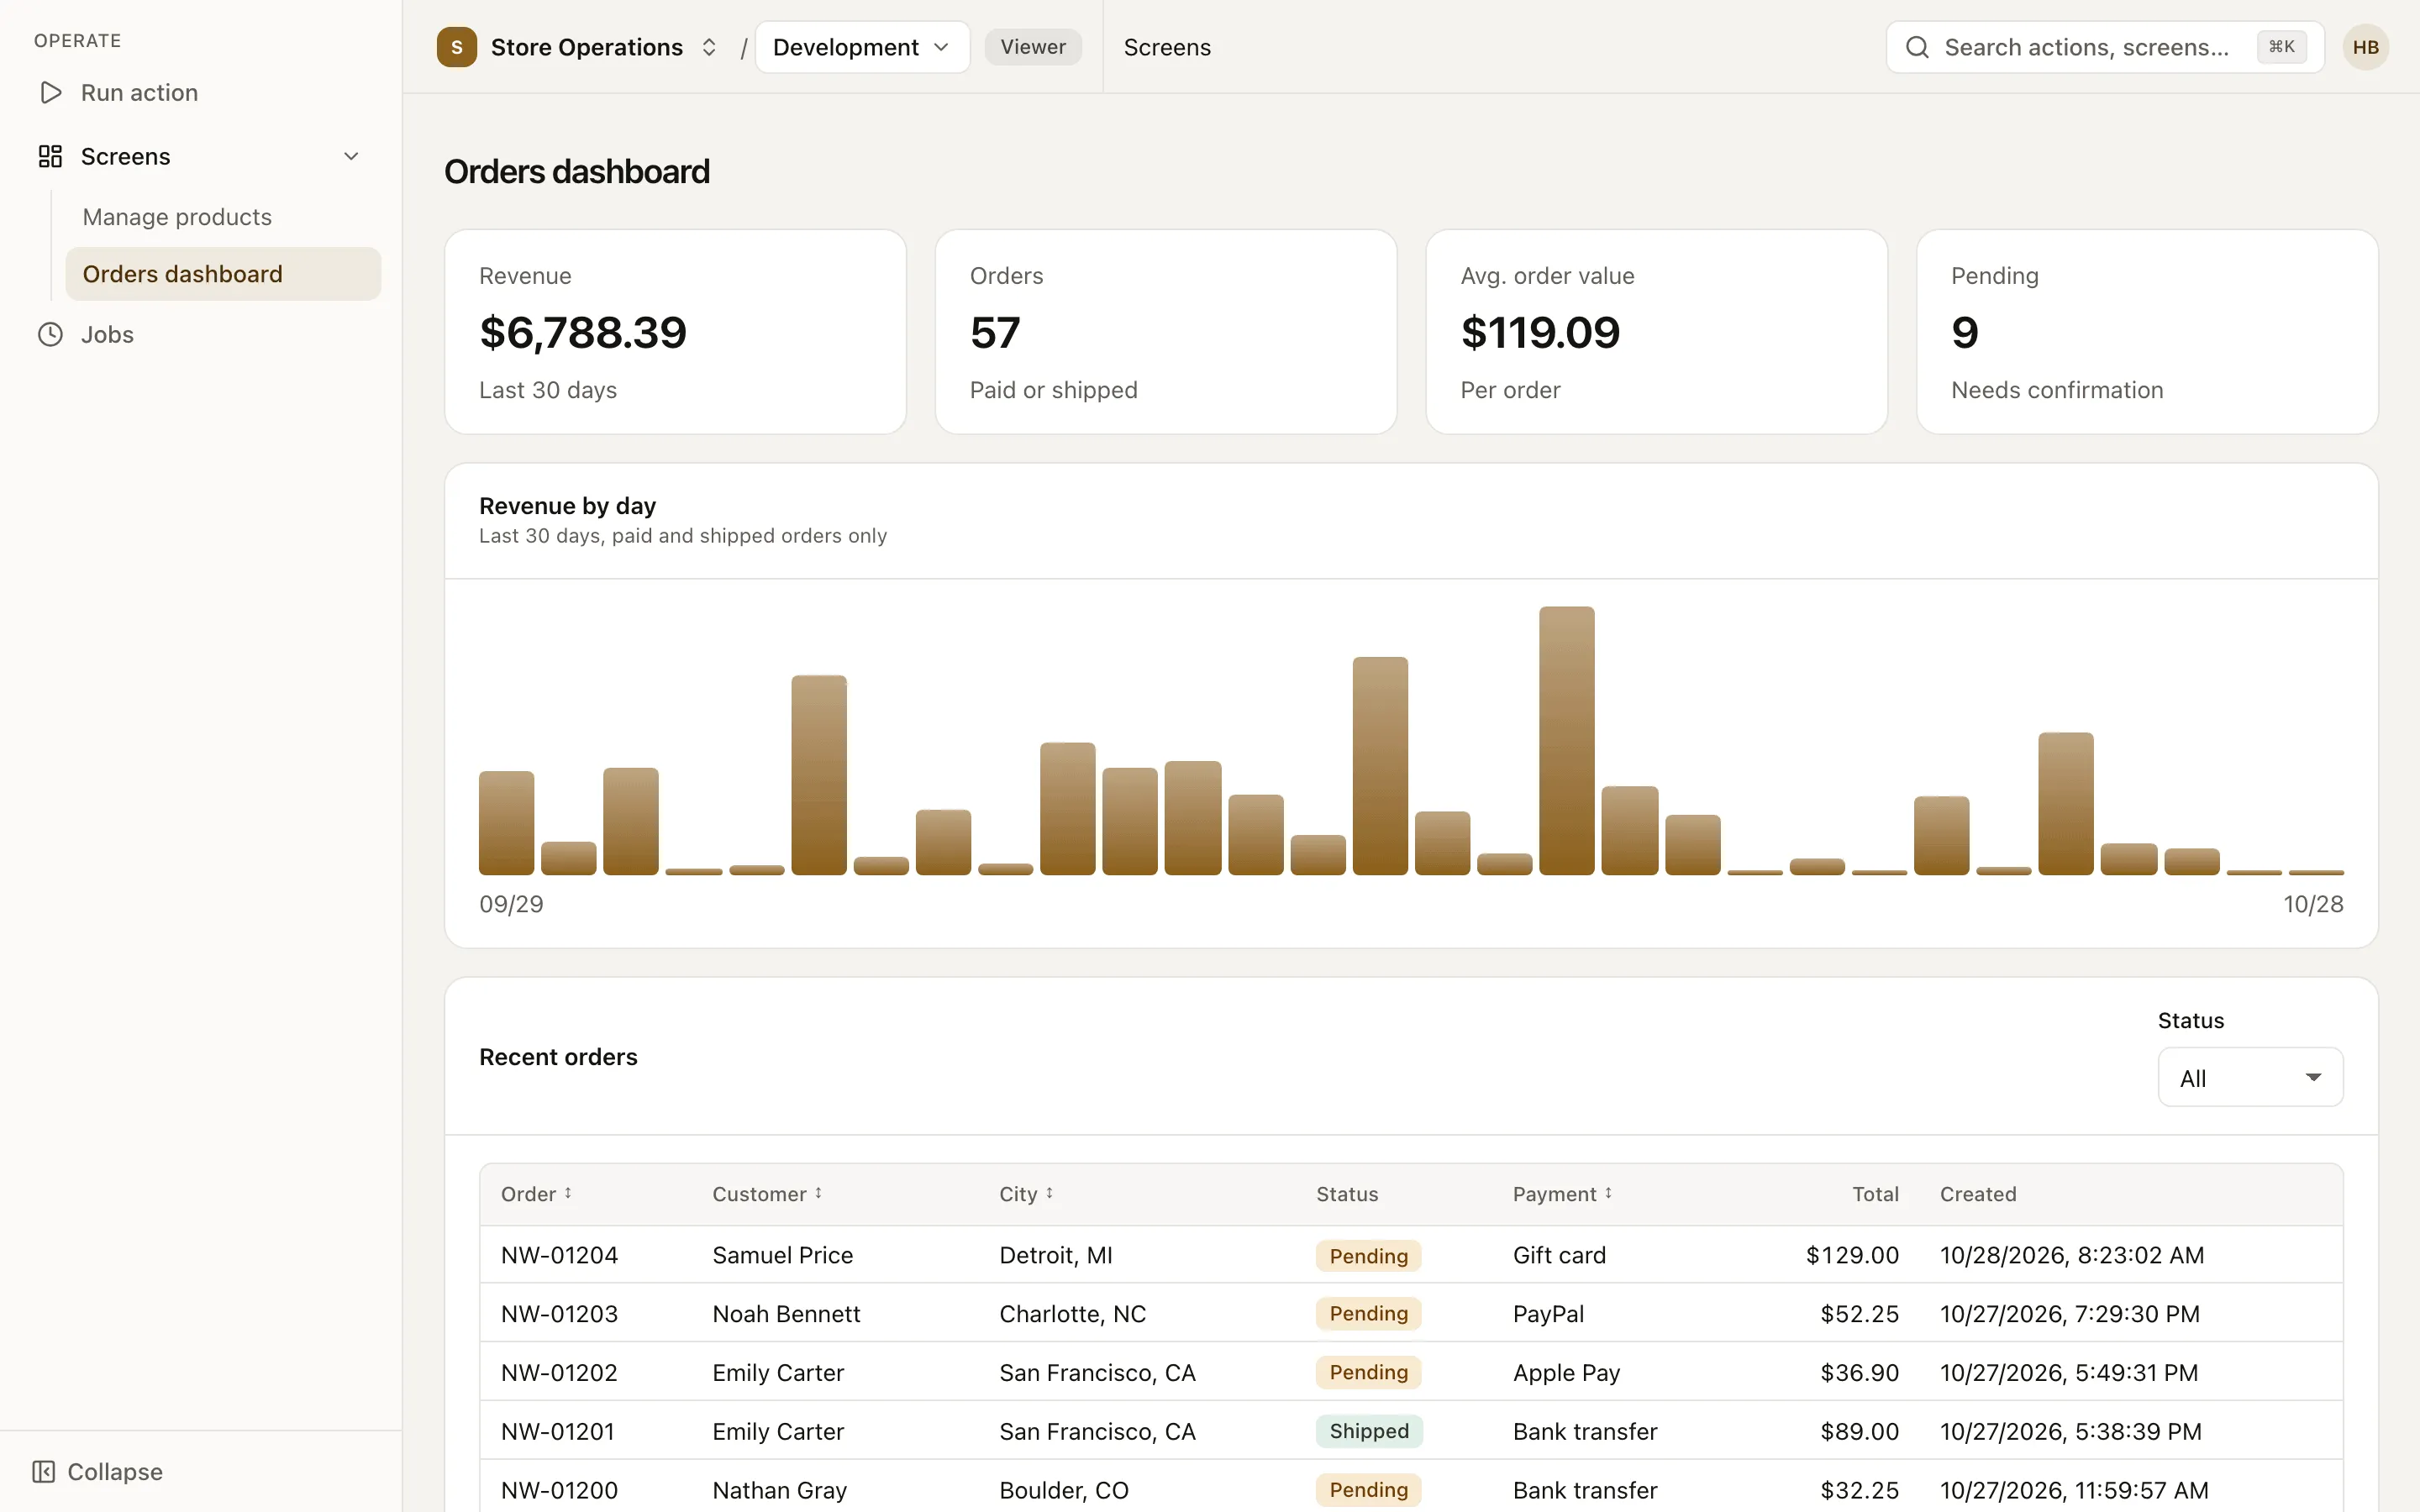Sort table by Order column
2420x1512 pixels.
(537, 1194)
